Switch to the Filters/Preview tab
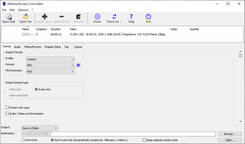 [33, 47]
